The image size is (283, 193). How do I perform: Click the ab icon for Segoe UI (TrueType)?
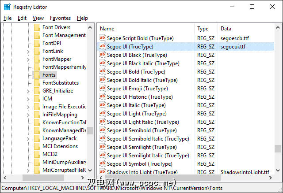[x=102, y=46]
